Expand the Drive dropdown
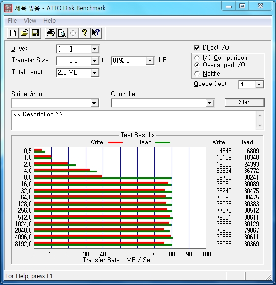This screenshot has width=276, height=285. pos(94,49)
